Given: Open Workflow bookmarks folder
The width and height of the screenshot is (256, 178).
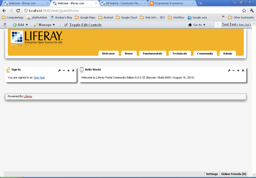Looking at the screenshot, I should 176,17.
